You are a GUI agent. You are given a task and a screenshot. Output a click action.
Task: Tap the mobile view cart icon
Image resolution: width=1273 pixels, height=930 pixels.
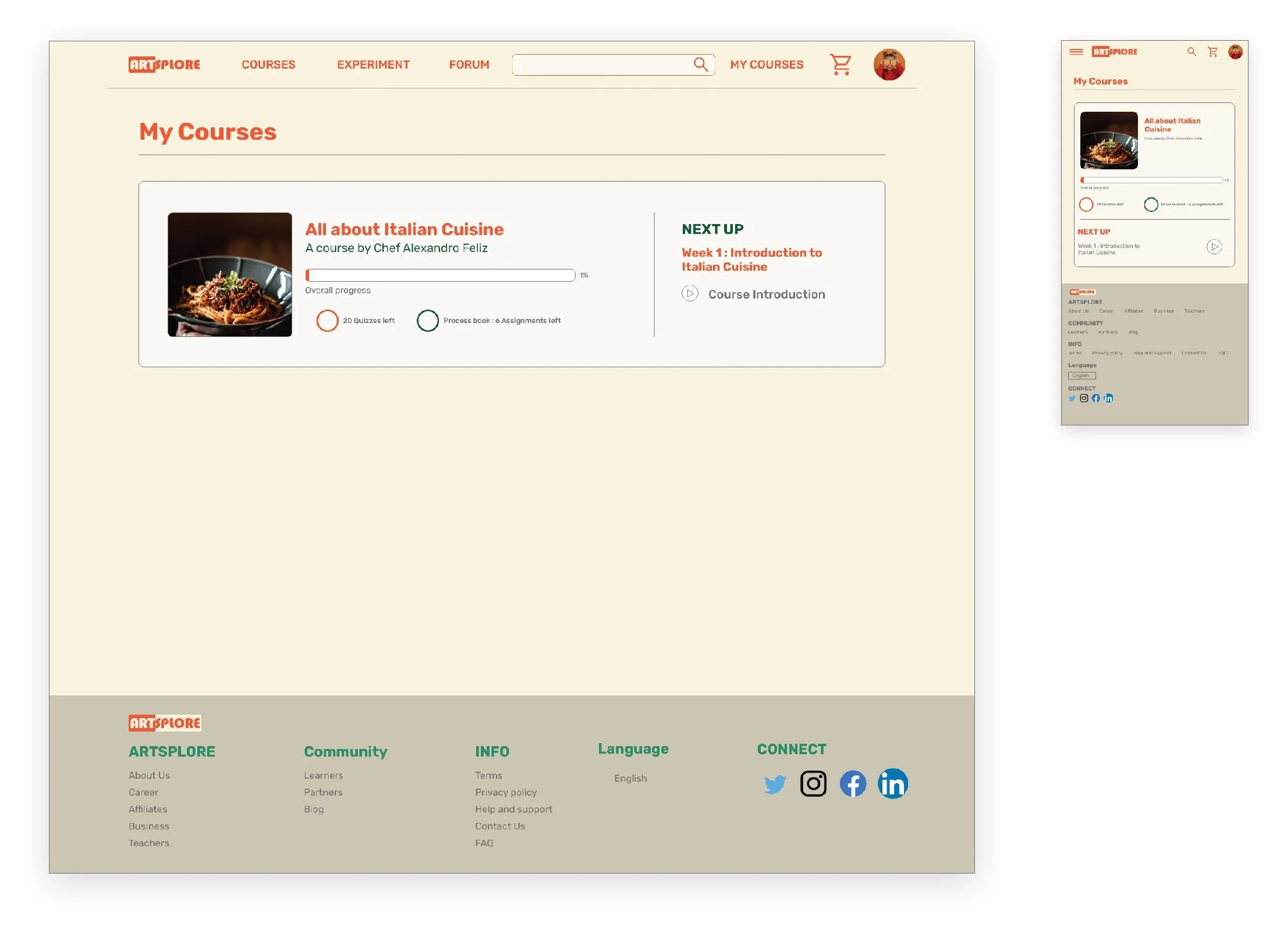click(1212, 52)
